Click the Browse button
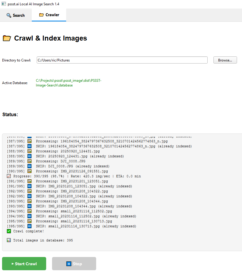This screenshot has height=272, width=242. tap(225, 60)
